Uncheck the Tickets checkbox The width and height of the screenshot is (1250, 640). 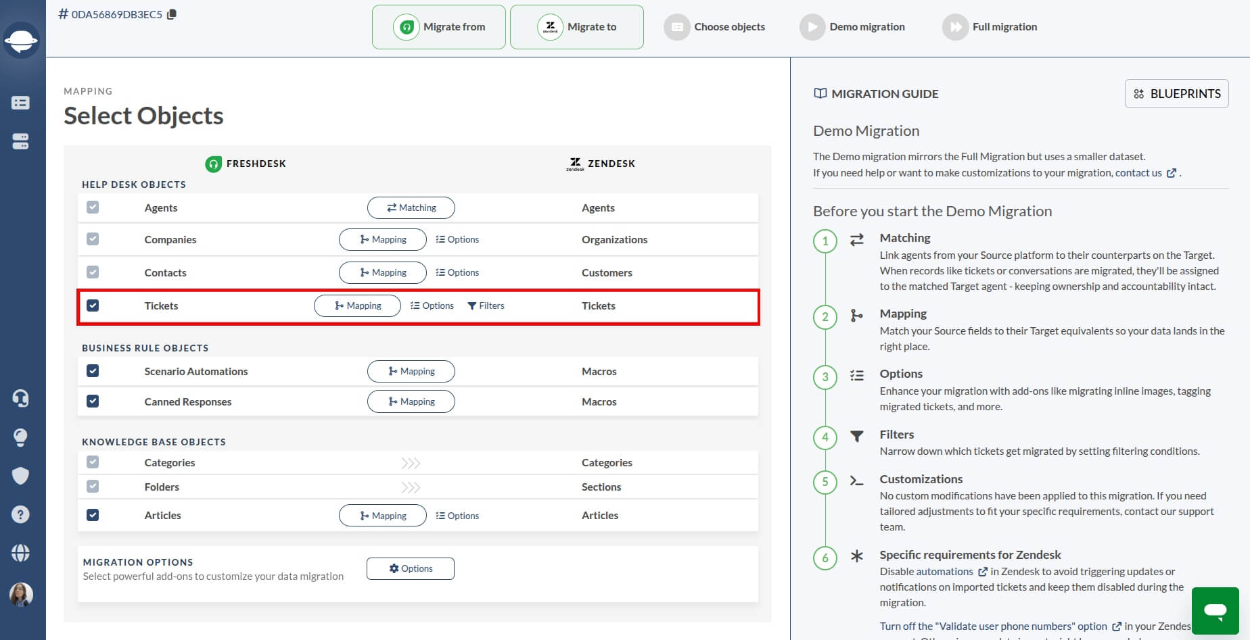(93, 305)
